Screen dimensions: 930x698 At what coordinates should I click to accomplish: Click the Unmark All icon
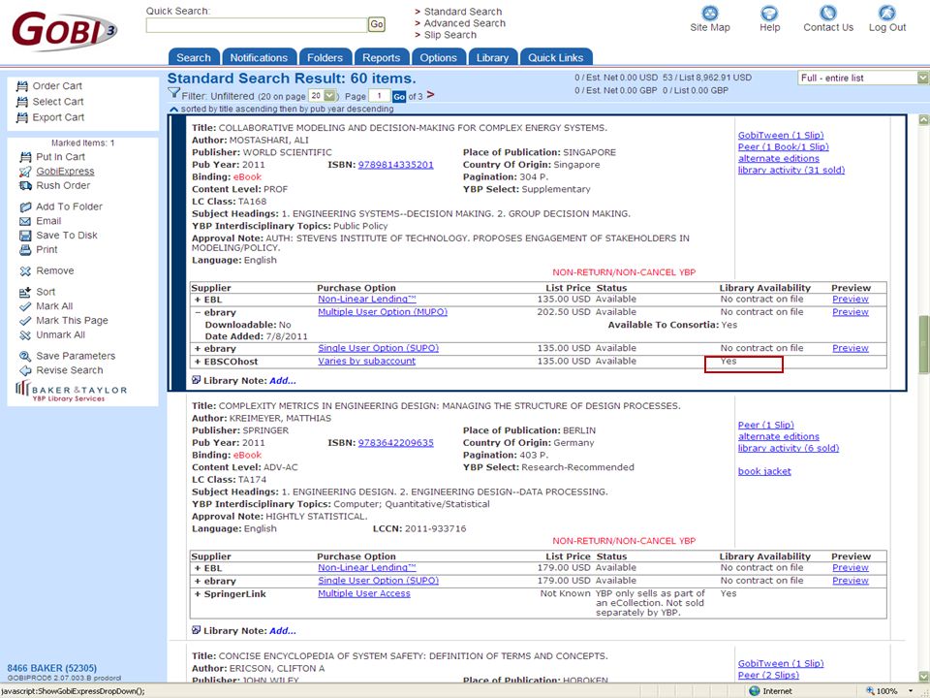click(25, 335)
